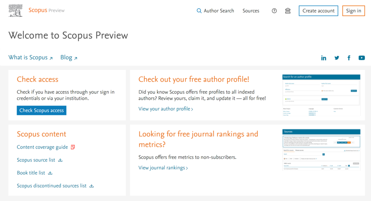This screenshot has height=201, width=371.
Task: Open the What is Scopus link
Action: 28,58
